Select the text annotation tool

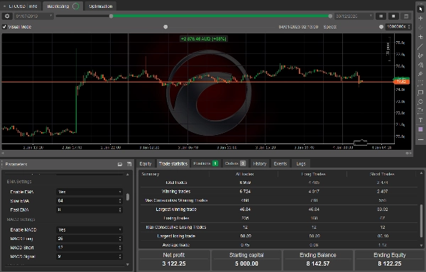click(420, 120)
